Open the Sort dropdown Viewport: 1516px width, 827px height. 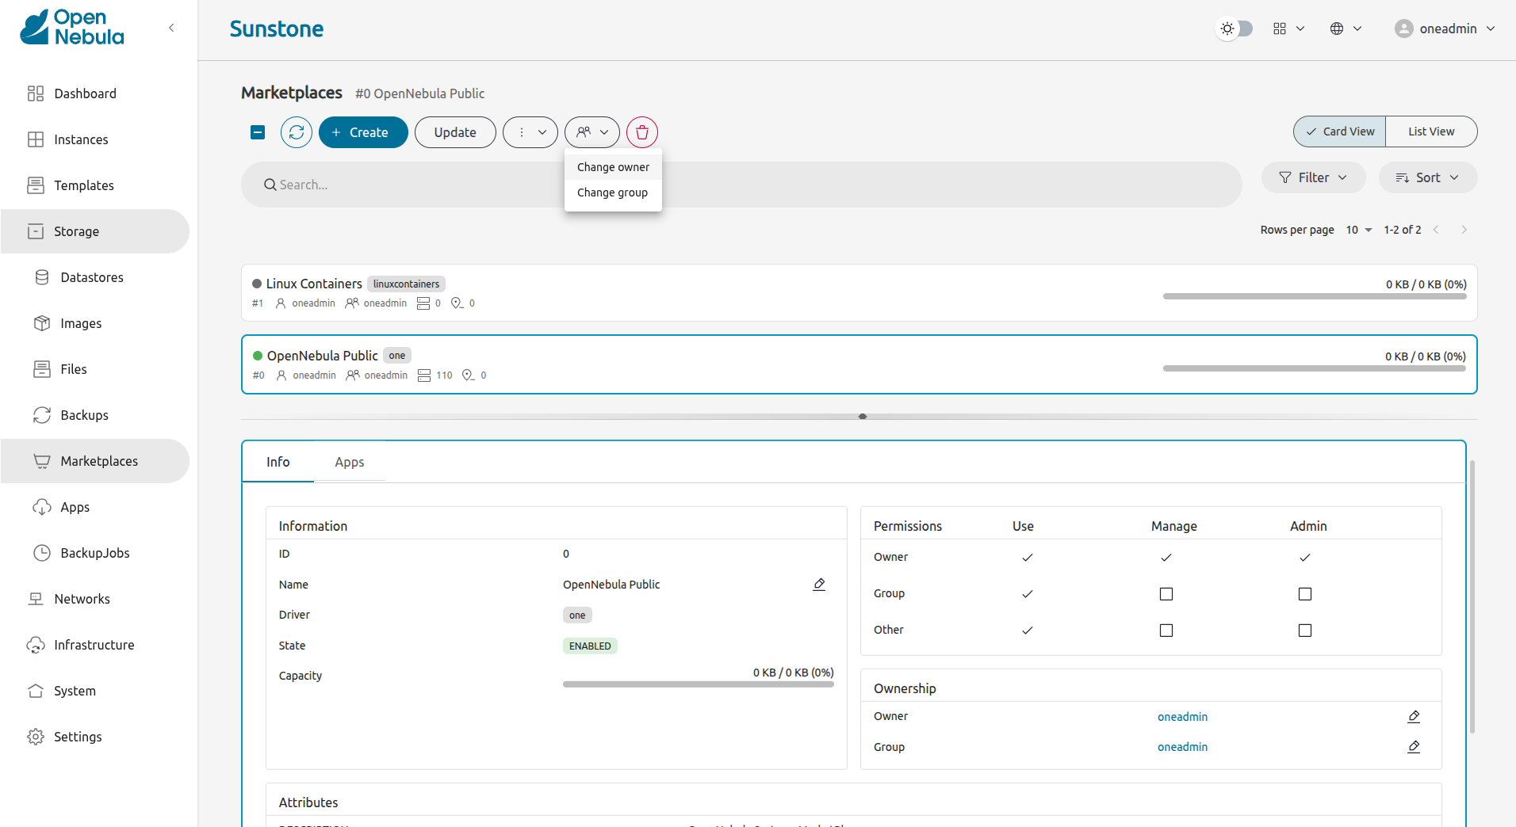(1427, 177)
